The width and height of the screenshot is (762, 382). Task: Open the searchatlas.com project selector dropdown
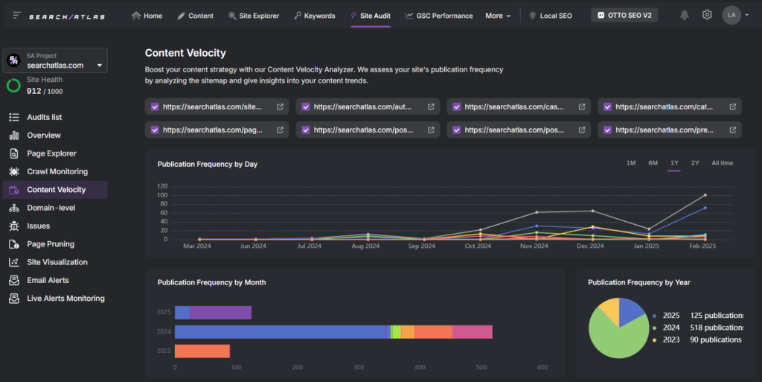(x=55, y=60)
